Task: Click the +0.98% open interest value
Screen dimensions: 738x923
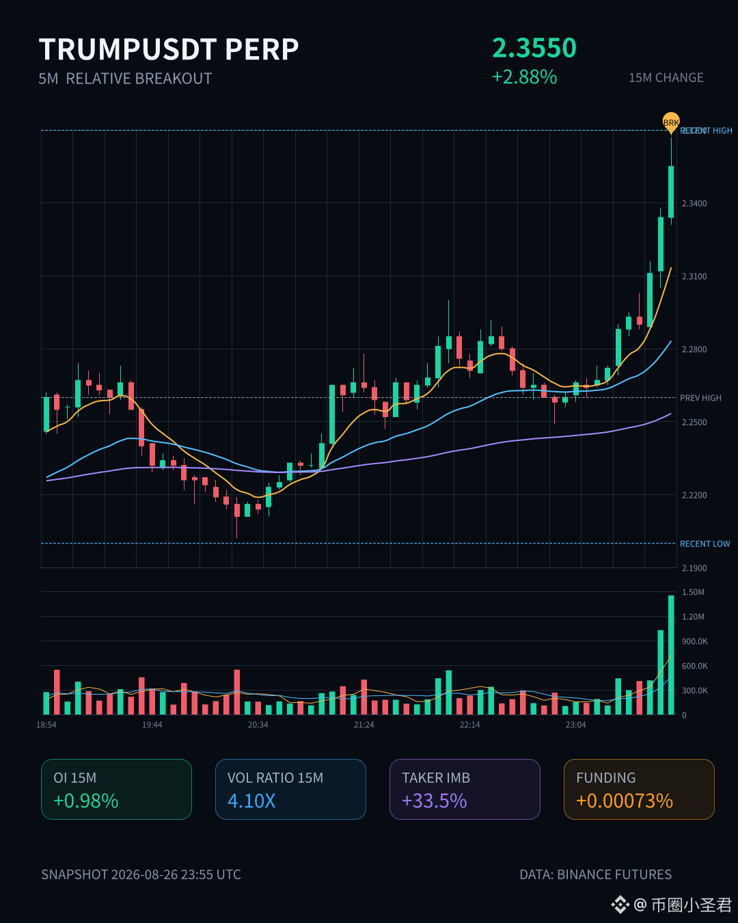Action: click(x=86, y=801)
